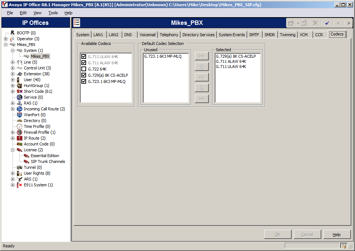Click the validate checkmark toolbar icon
Viewport: 355px width, 251px height.
(327, 23)
